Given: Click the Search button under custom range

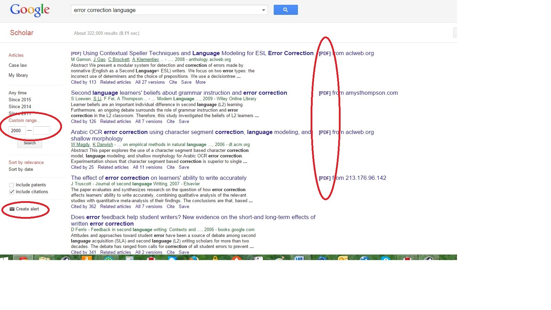Looking at the screenshot, I should point(30,143).
